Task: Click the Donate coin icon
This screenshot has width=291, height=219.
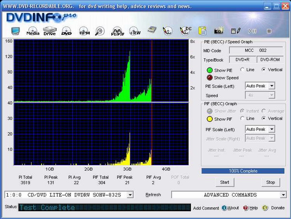Action: point(265,208)
